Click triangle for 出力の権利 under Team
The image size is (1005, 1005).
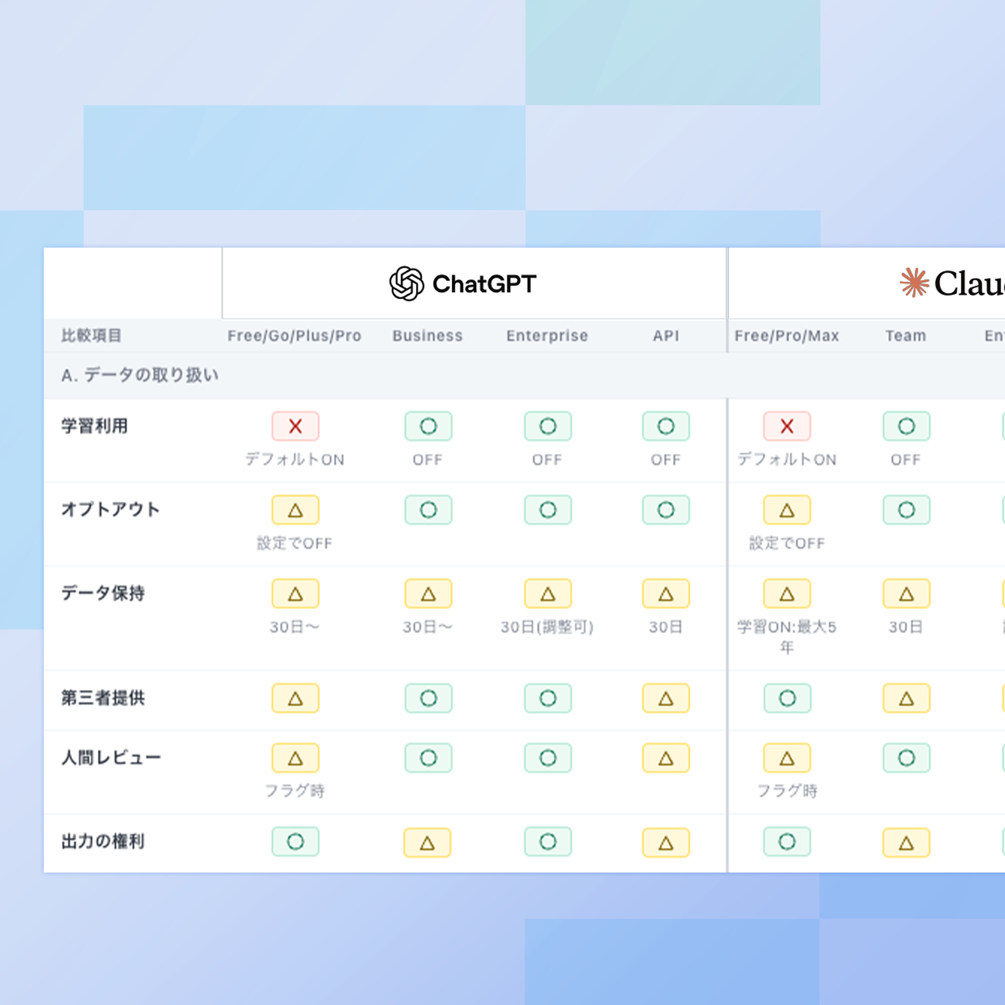tap(906, 843)
